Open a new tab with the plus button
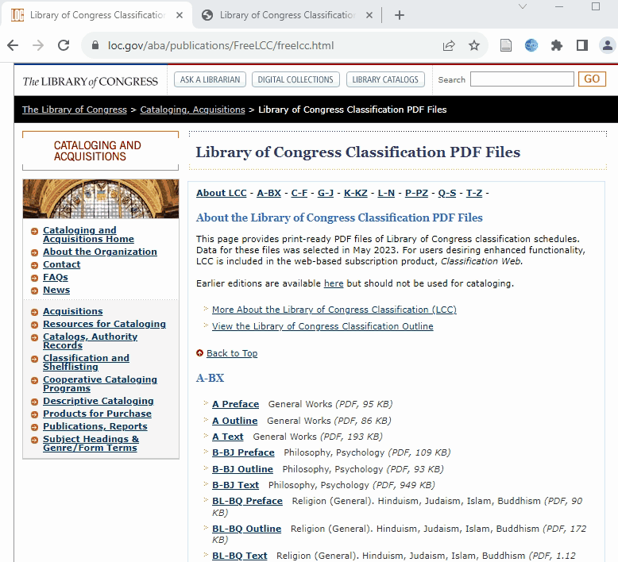618x562 pixels. tap(400, 15)
